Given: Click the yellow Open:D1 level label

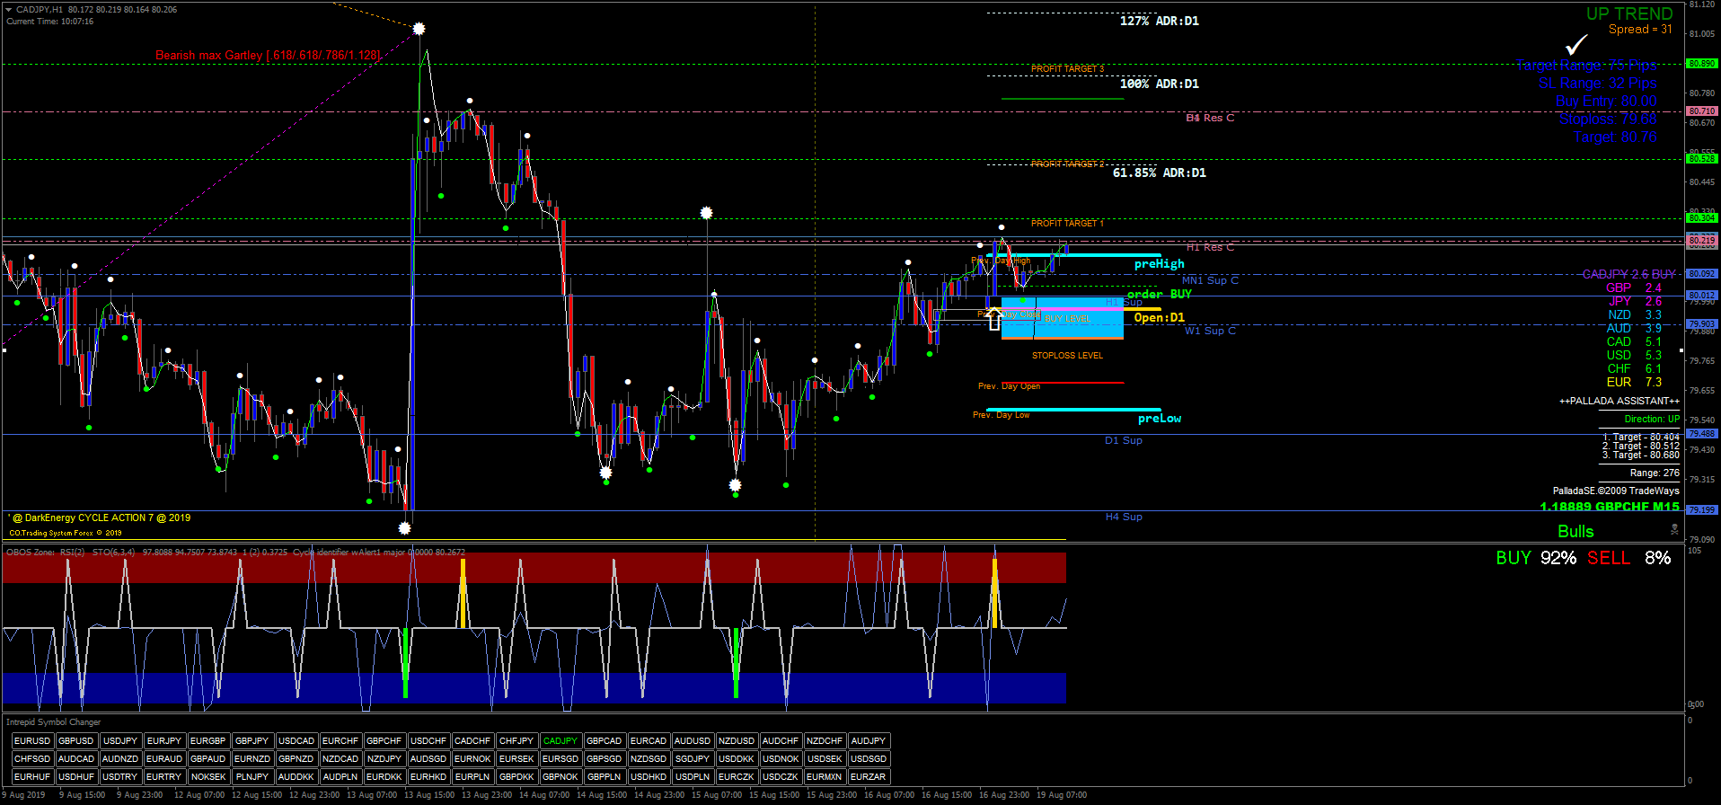Looking at the screenshot, I should point(1159,317).
